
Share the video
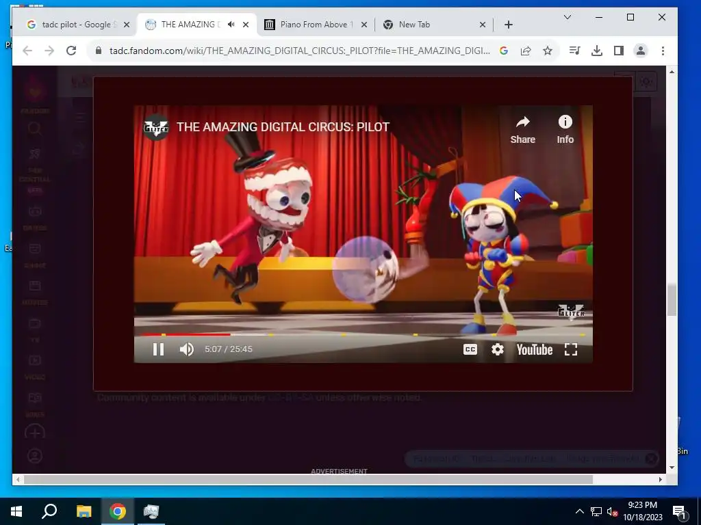522,130
